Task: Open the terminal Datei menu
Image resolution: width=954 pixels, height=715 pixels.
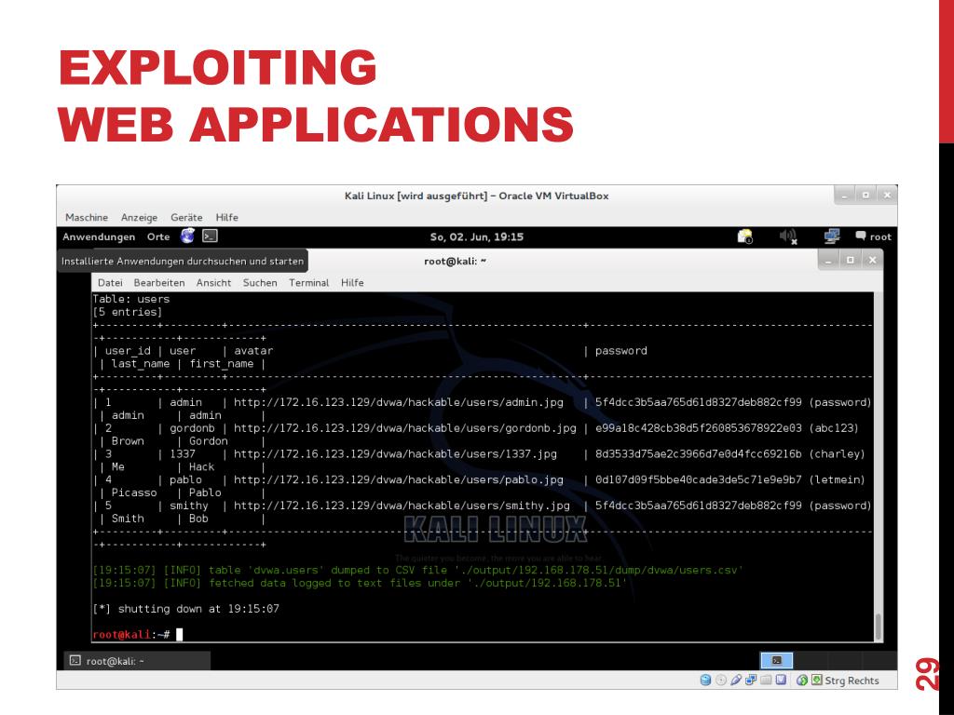Action: (x=110, y=283)
